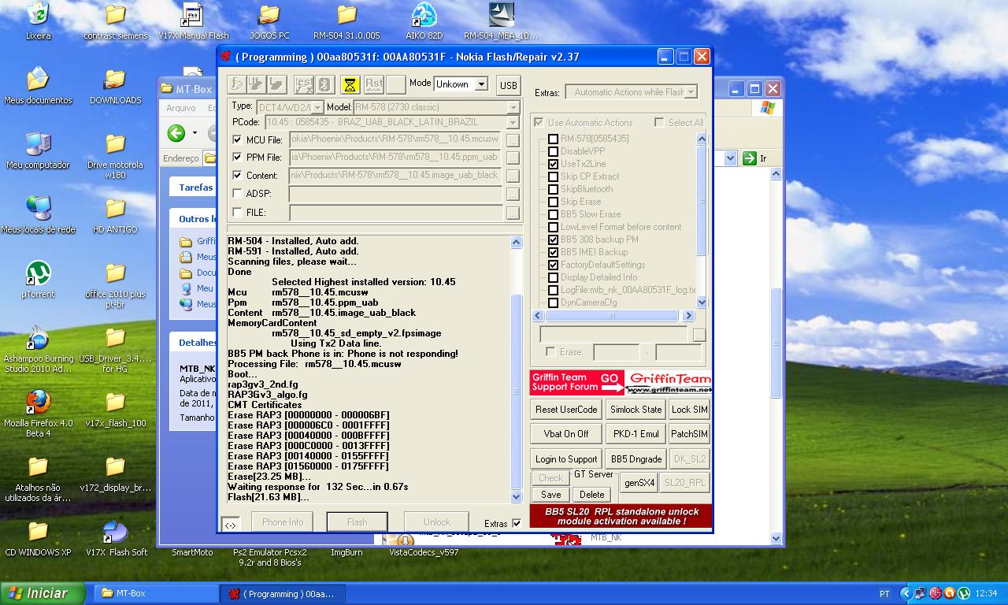
Task: Open the address bar dropdown in MT-Box window
Action: (730, 158)
